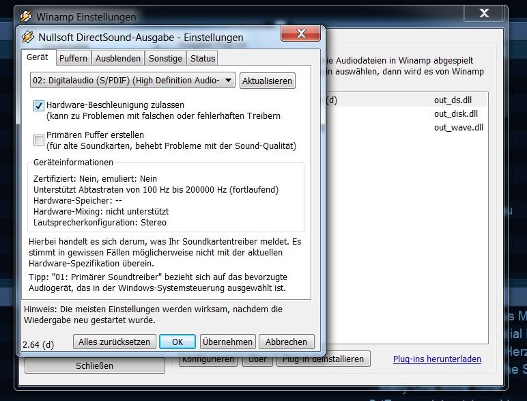Click the Lautsprecherkonfiguration: Stereo text

click(x=100, y=223)
